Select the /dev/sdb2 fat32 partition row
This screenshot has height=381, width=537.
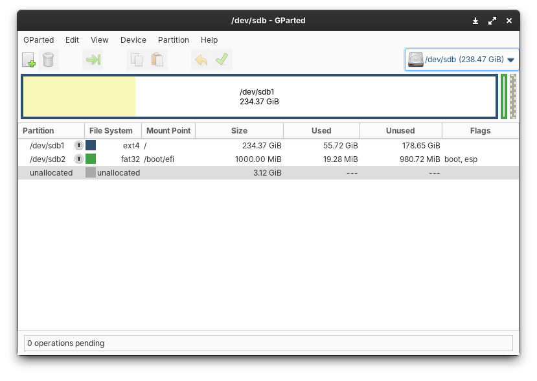194,159
